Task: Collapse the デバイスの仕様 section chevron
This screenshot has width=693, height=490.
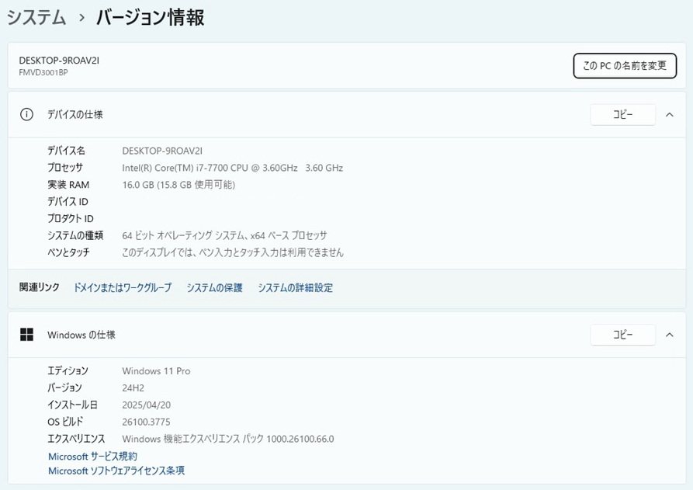Action: click(670, 114)
